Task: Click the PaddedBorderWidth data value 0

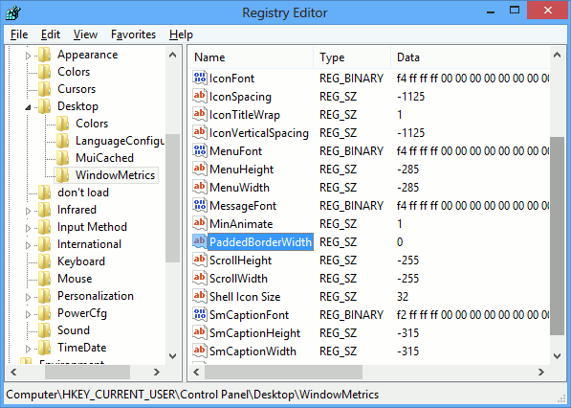Action: [x=400, y=242]
